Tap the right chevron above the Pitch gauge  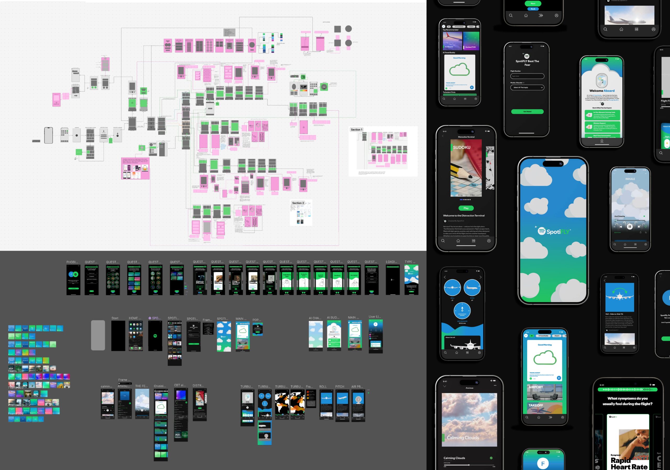480,277
